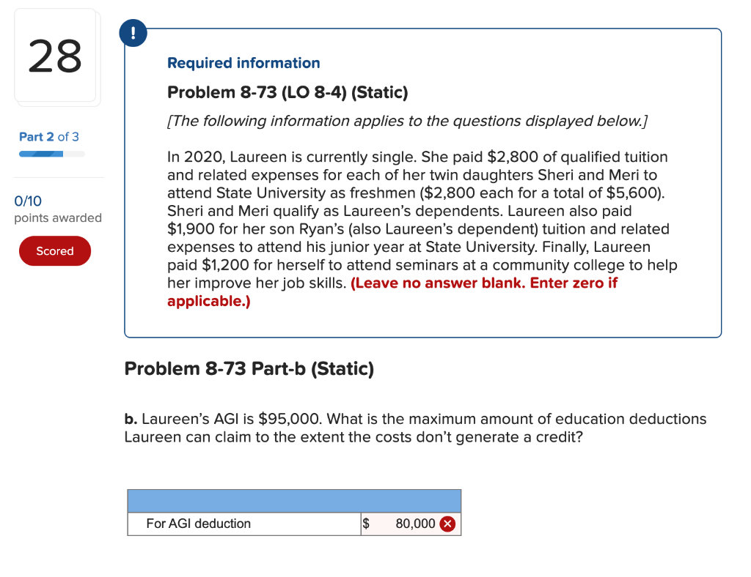The width and height of the screenshot is (751, 577).
Task: Click the dollar sign in the answer cell
Action: pos(364,524)
